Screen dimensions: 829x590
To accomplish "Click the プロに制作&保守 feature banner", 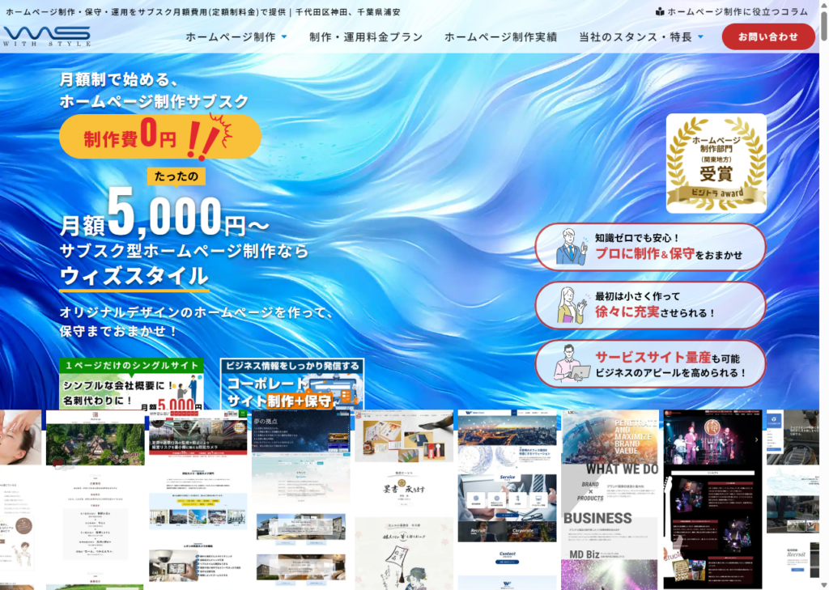I will (x=650, y=247).
